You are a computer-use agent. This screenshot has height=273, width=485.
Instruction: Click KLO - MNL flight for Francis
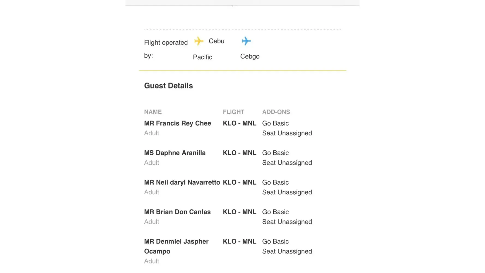point(239,123)
